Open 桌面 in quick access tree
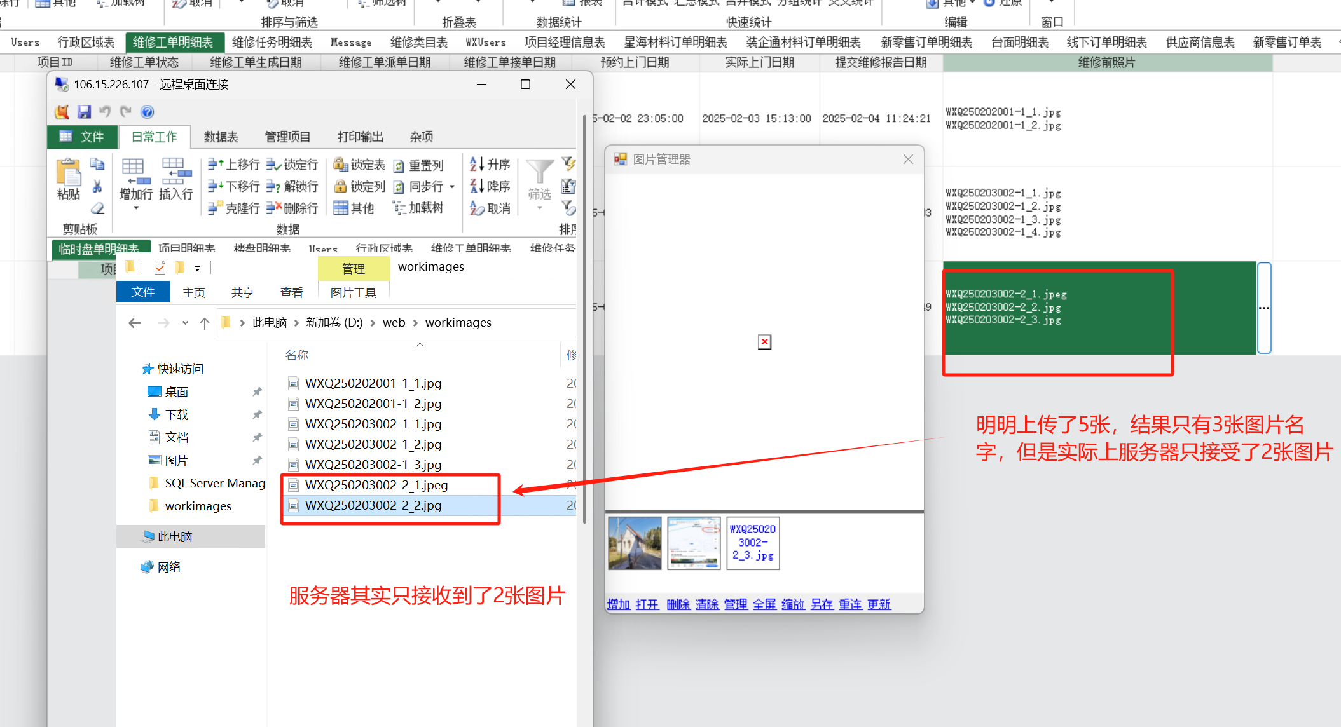1341x727 pixels. (x=176, y=392)
